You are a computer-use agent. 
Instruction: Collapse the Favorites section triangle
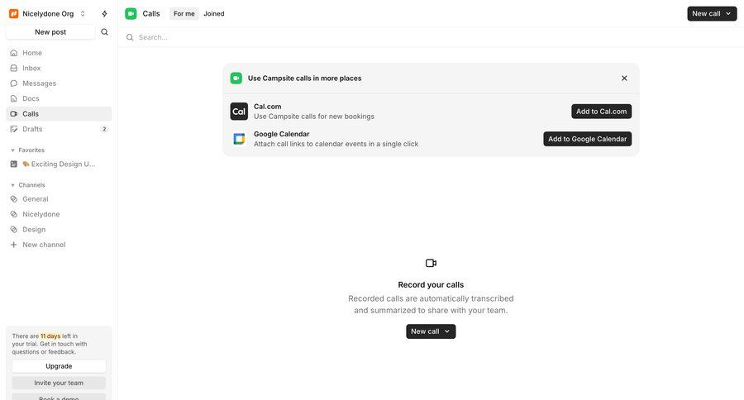click(12, 150)
